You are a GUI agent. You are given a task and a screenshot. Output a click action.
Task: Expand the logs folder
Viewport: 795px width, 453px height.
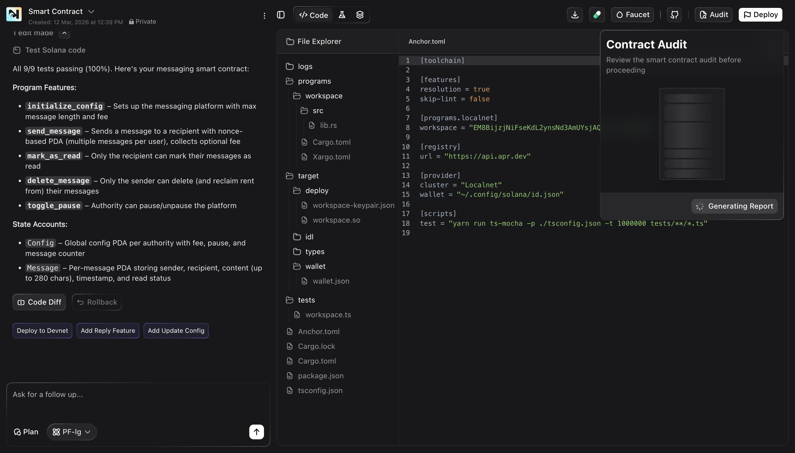[x=305, y=66]
